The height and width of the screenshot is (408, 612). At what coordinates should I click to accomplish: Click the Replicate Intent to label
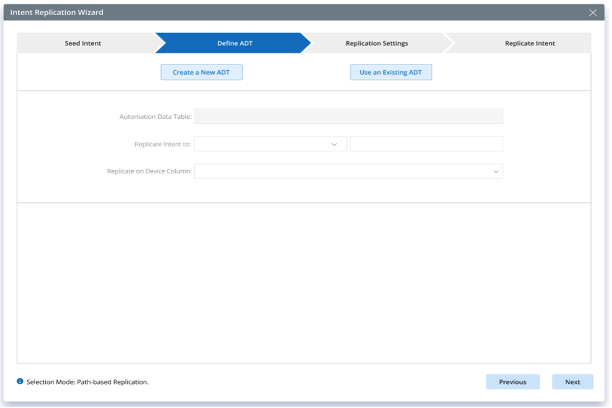[163, 144]
